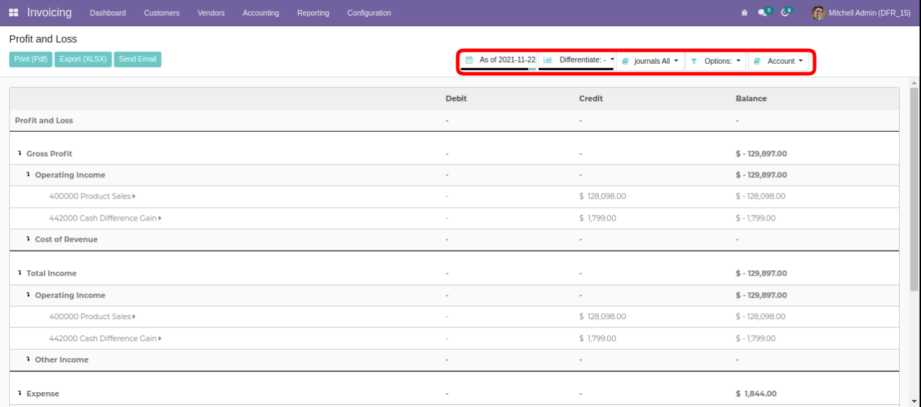Collapse the Gross Profit section
Screen dimensions: 921x407
19,153
